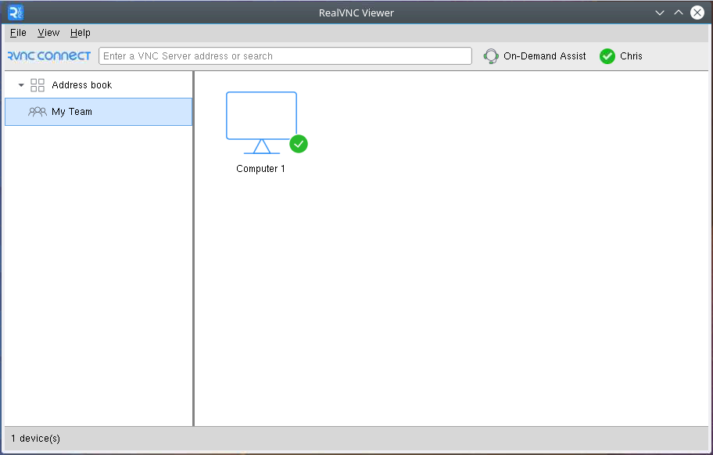Click the Computer 1 label

coord(260,169)
